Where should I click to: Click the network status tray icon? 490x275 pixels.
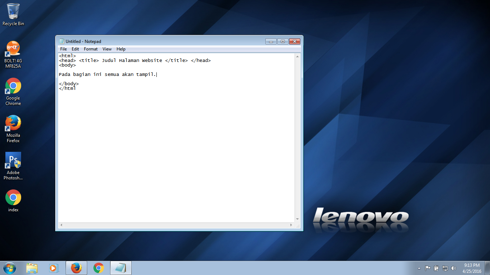(445, 268)
